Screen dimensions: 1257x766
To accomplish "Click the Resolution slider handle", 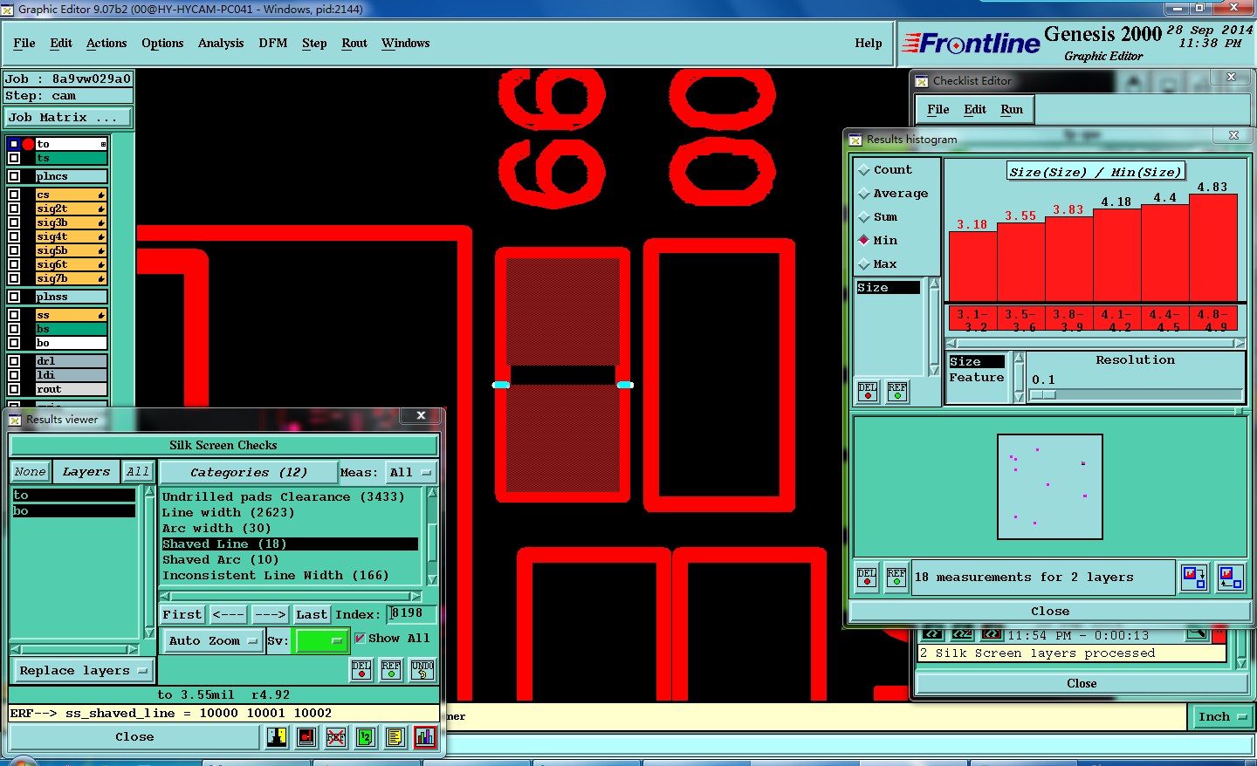I will 1043,394.
